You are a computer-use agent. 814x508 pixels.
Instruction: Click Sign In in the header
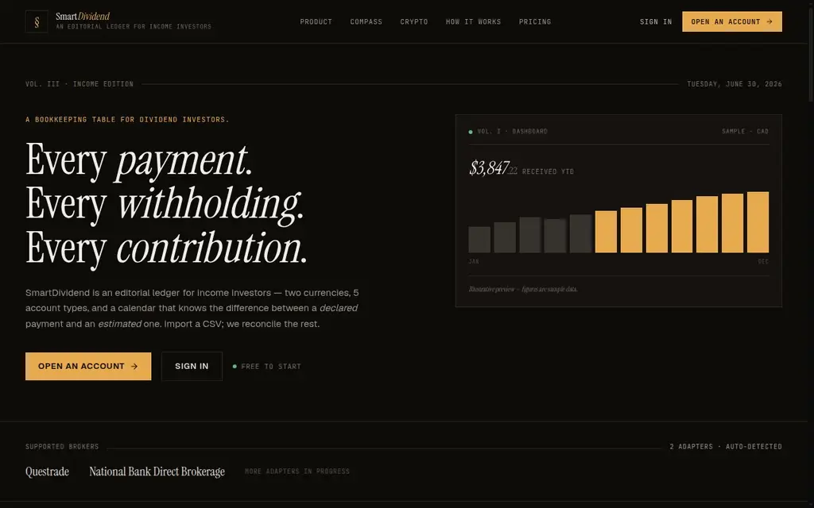tap(656, 21)
